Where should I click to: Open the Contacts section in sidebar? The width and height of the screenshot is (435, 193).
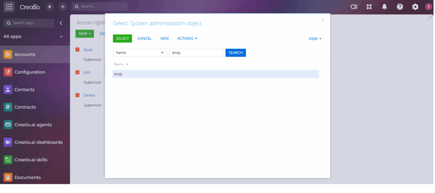(25, 90)
